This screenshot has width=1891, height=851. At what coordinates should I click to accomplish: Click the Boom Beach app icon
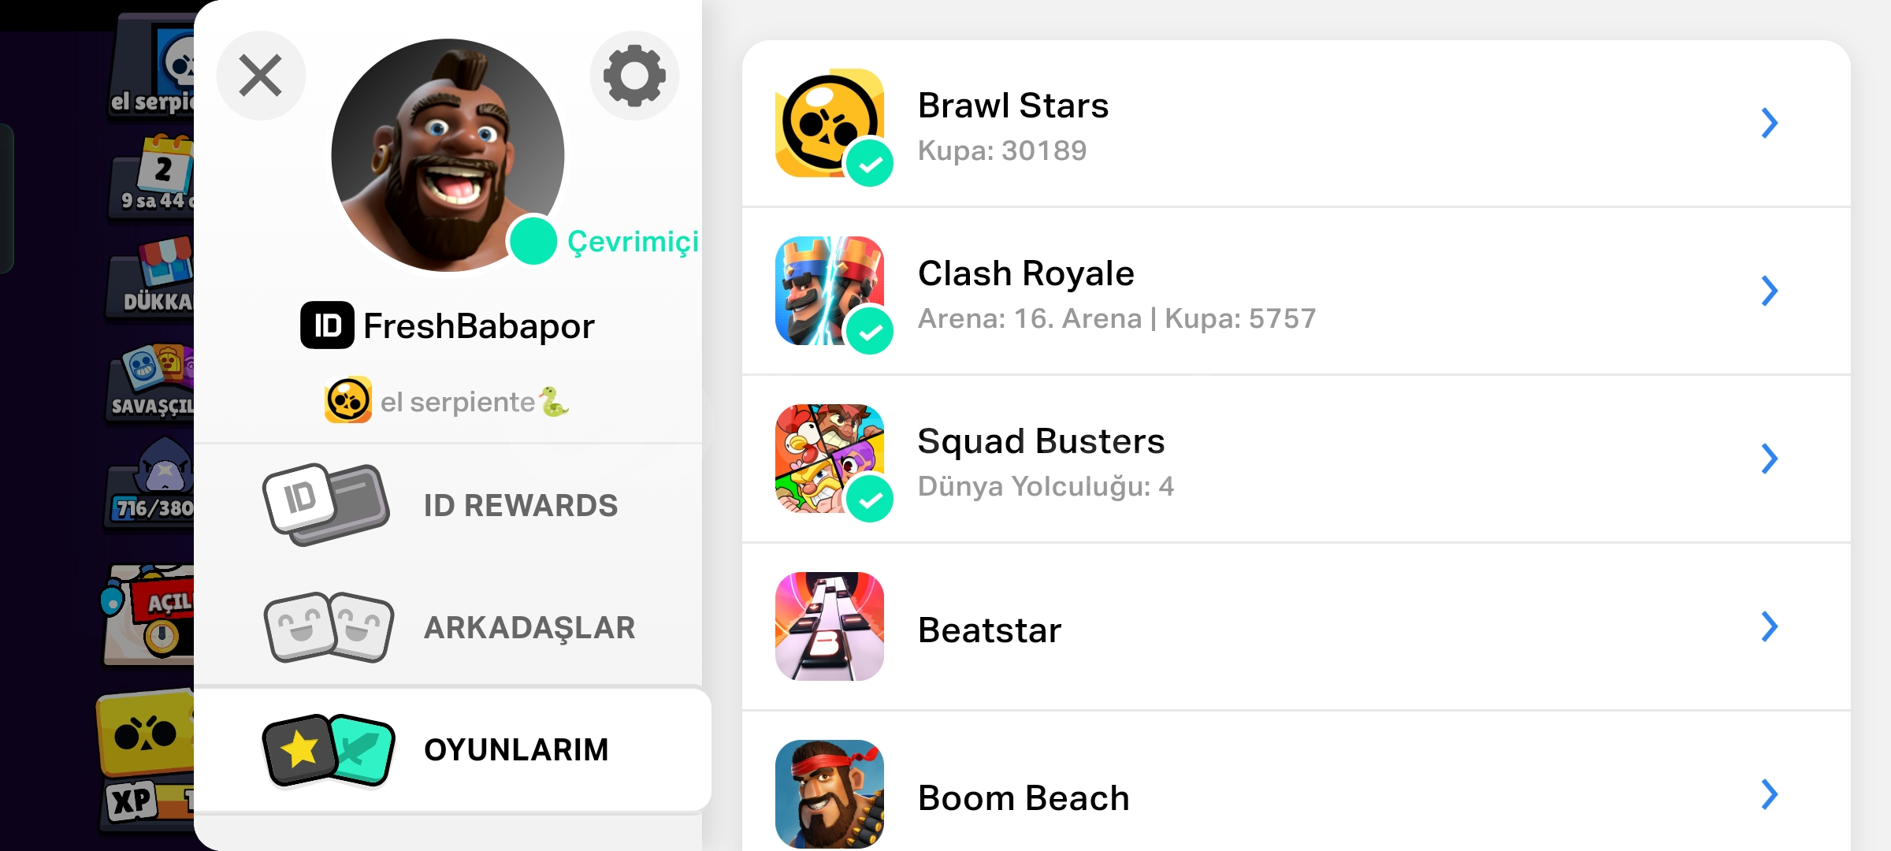(x=830, y=793)
